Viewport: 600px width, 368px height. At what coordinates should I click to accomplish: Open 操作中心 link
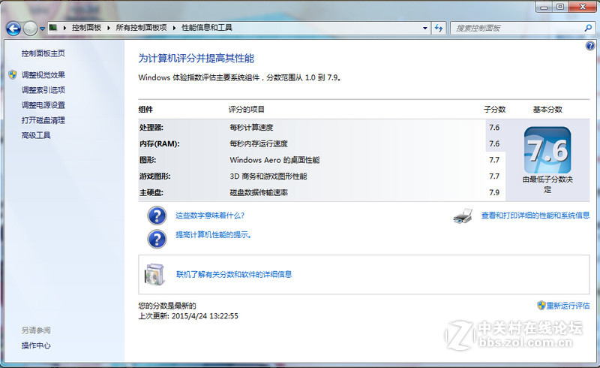pos(36,345)
